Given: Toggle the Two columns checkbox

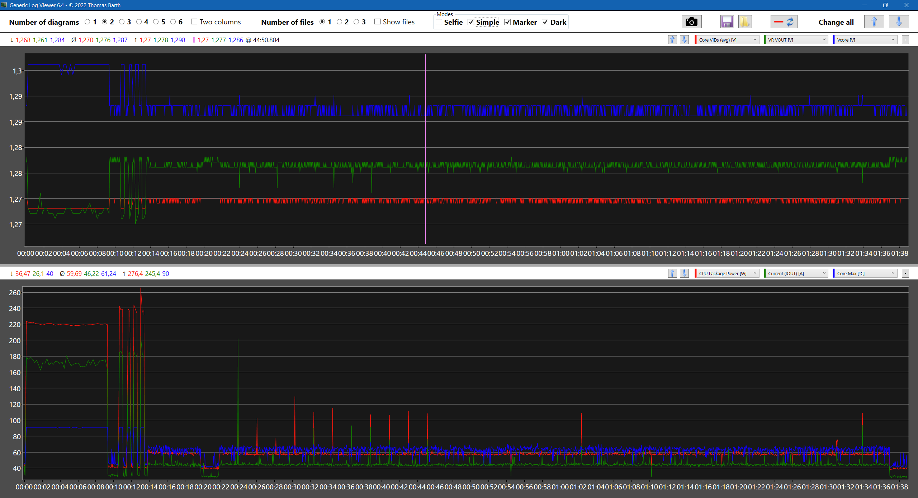Looking at the screenshot, I should click(194, 22).
